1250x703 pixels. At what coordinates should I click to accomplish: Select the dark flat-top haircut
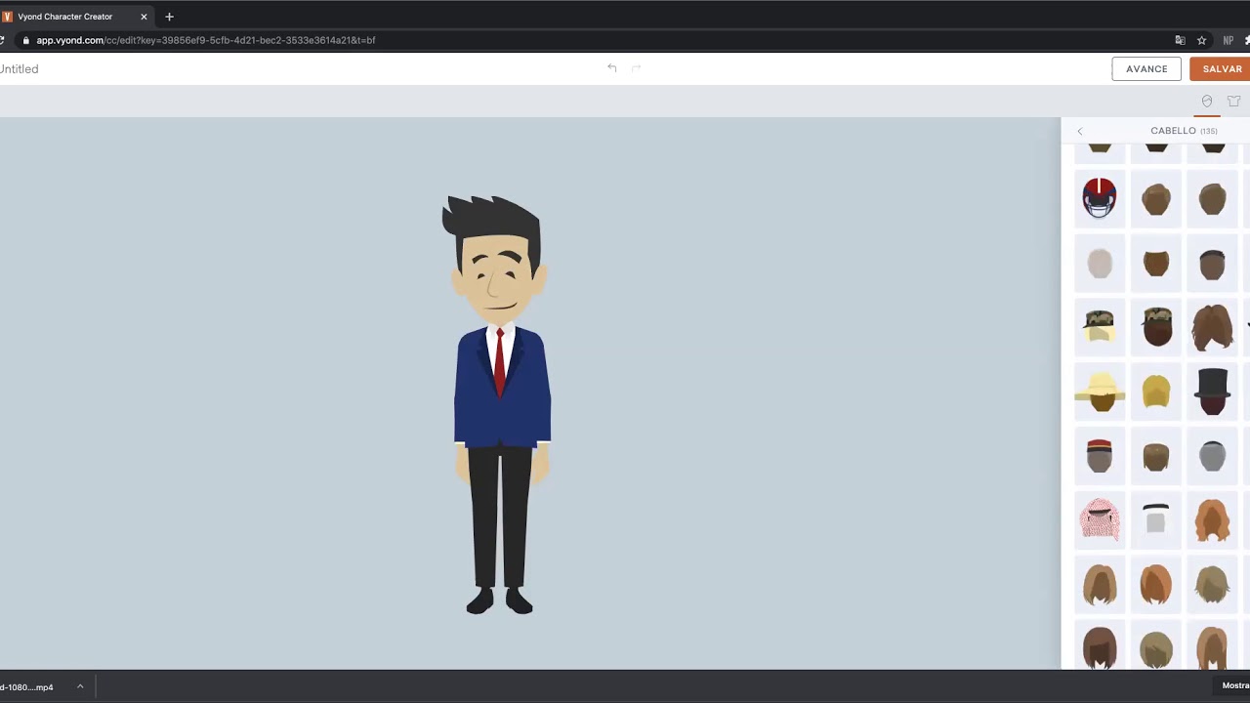click(1212, 263)
